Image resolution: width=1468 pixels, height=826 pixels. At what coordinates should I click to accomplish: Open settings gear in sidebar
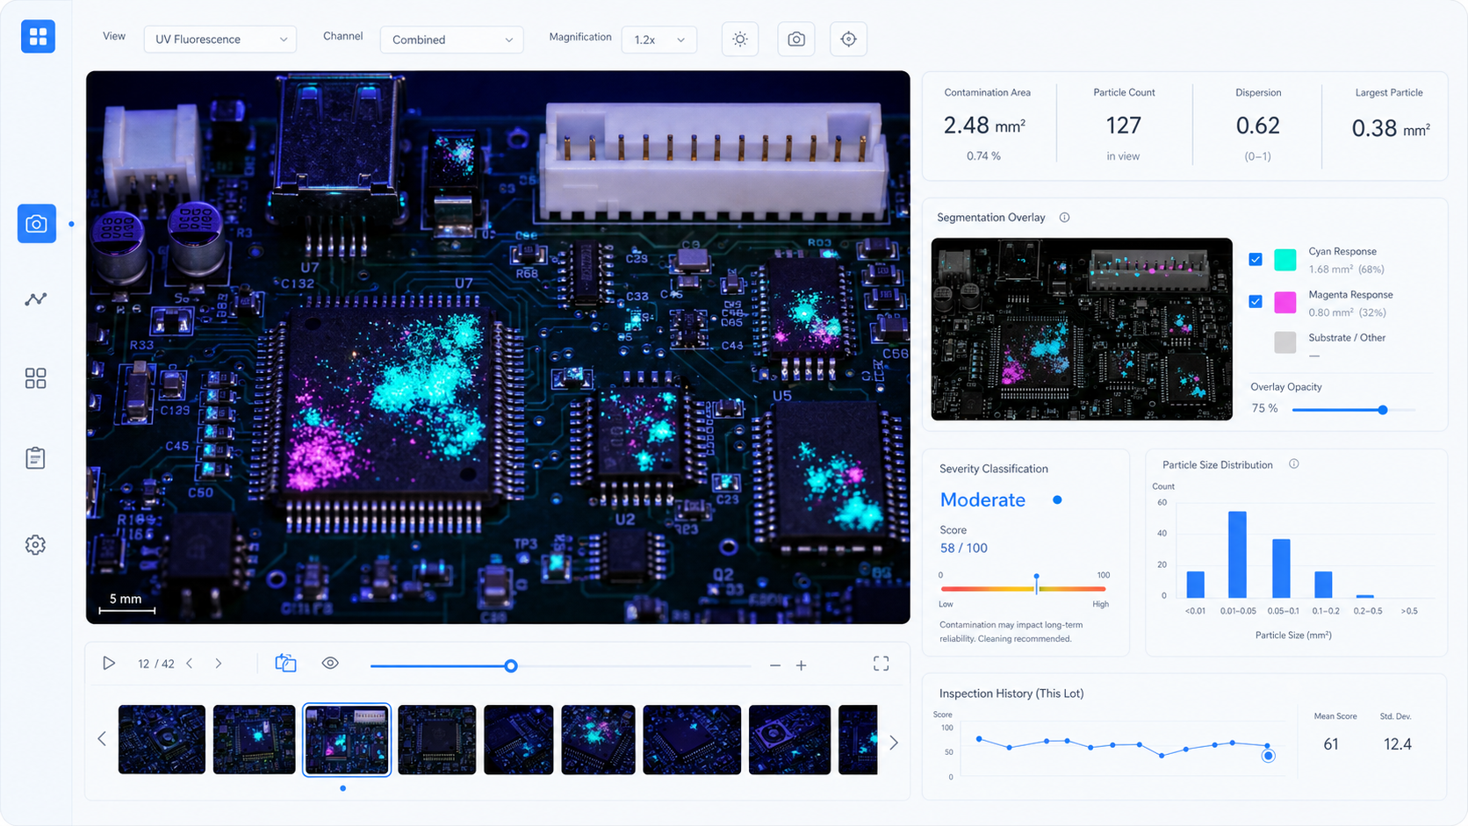tap(36, 545)
